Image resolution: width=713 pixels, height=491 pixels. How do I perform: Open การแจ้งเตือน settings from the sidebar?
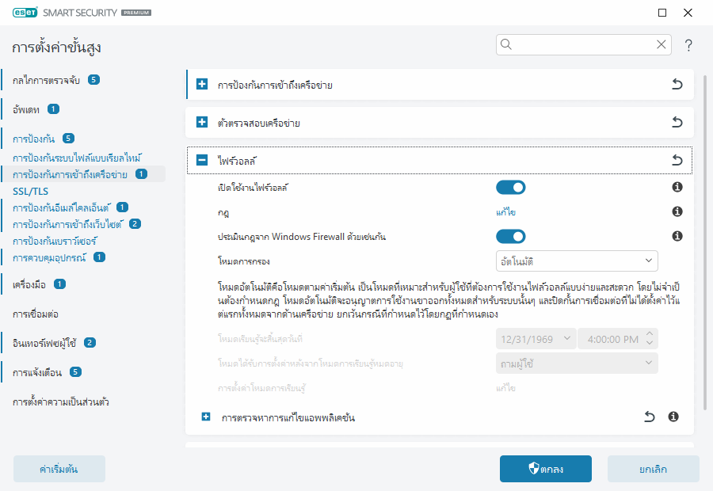click(x=36, y=372)
